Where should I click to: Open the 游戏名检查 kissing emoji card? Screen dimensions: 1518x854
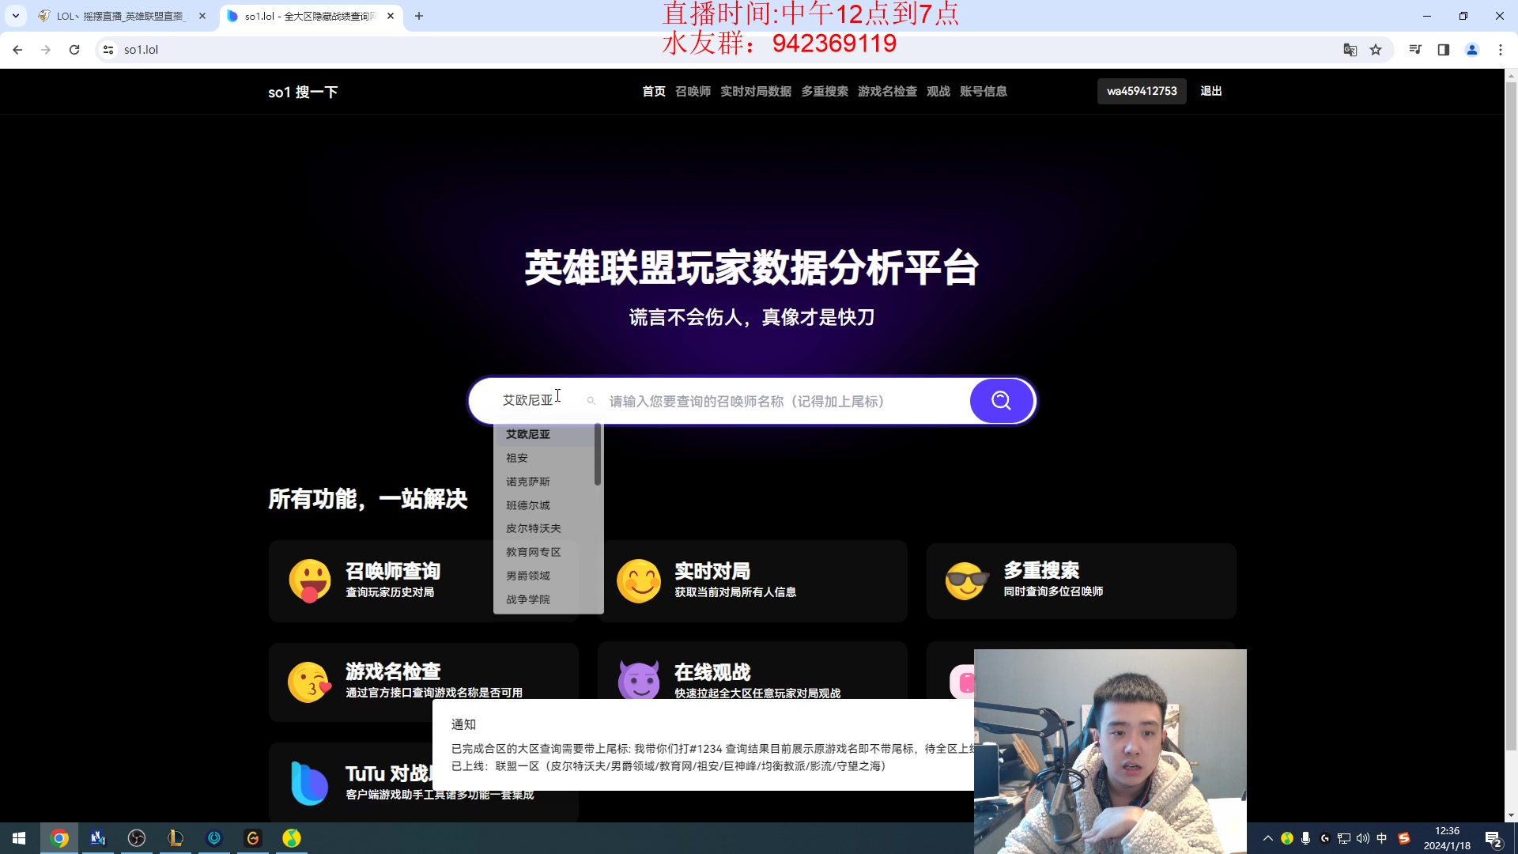point(423,682)
